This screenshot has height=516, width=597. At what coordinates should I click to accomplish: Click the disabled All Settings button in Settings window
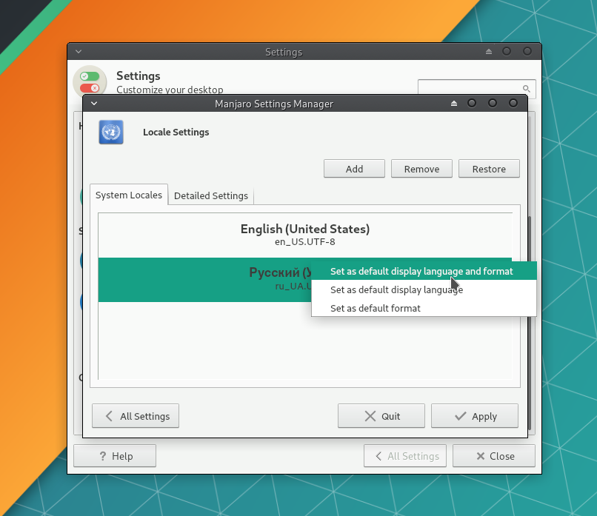(405, 456)
